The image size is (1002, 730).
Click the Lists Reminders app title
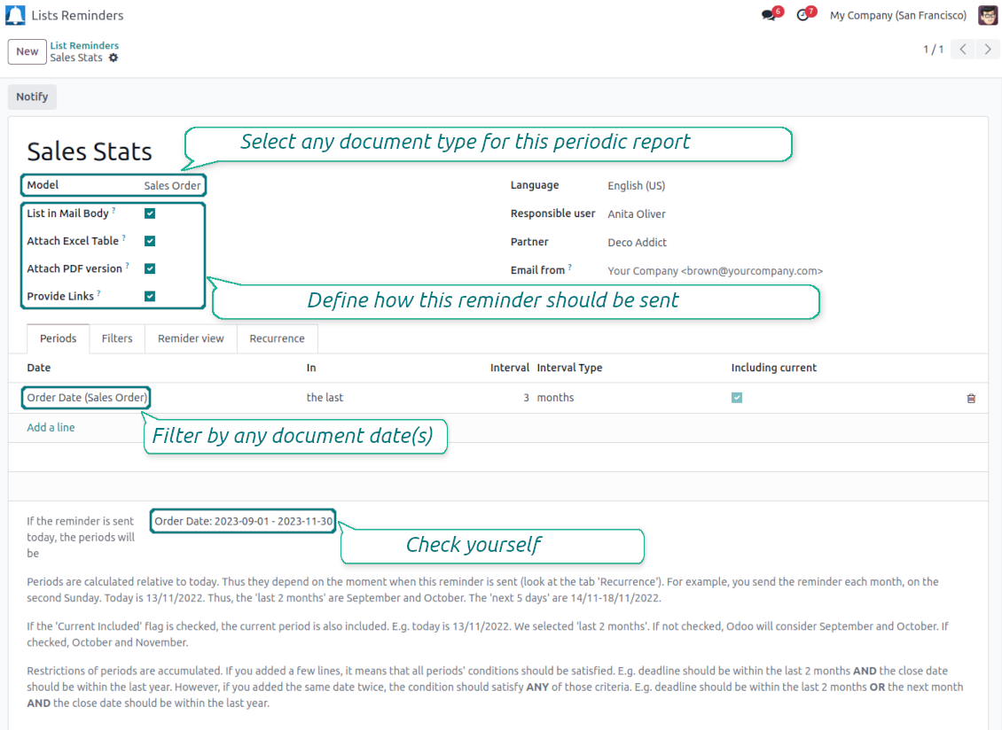coord(77,15)
